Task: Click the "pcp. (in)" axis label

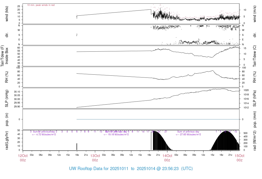Action: pos(7,119)
